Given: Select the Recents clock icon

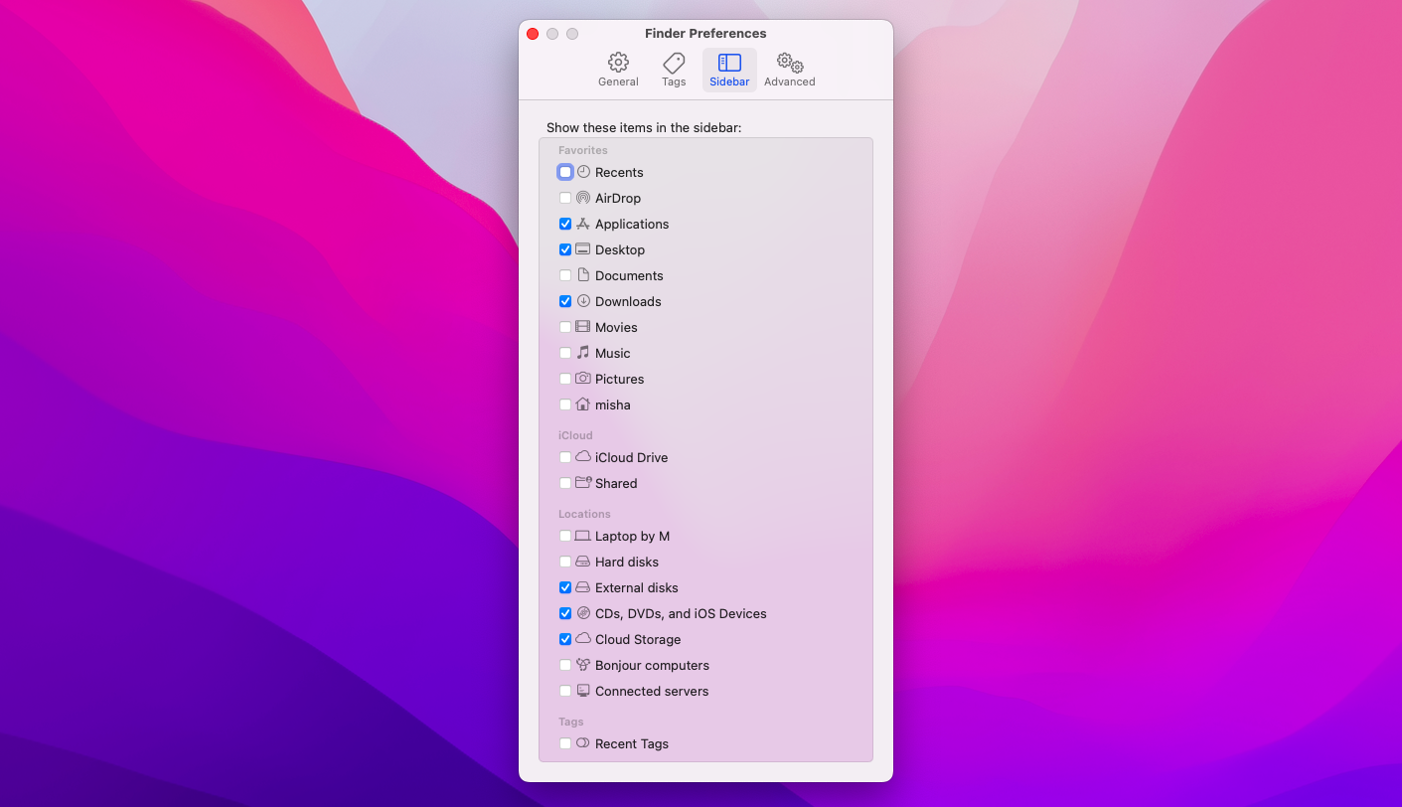Looking at the screenshot, I should click(585, 172).
